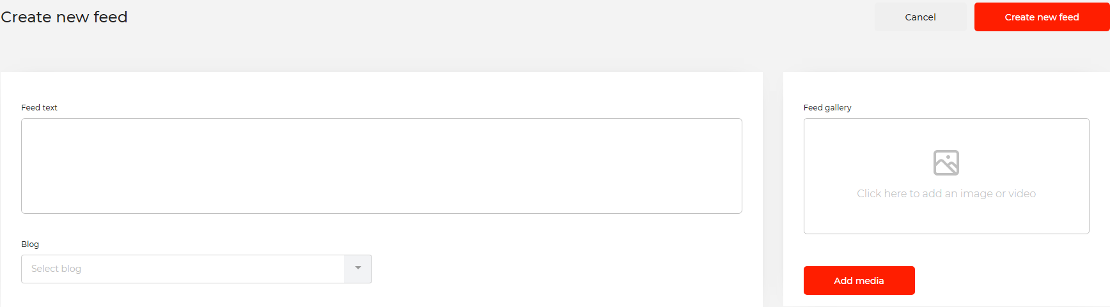The image size is (1110, 307).
Task: Click the word 'Cancel' in the header
Action: (x=920, y=17)
